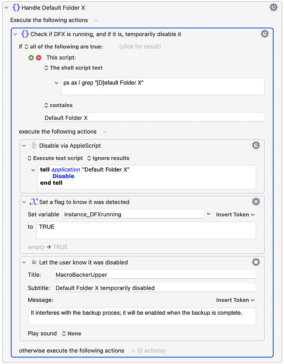This screenshot has width=284, height=364.
Task: Open gear menu for Disable via AppleScript action
Action: pyautogui.click(x=256, y=145)
